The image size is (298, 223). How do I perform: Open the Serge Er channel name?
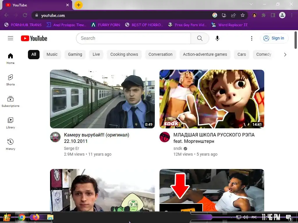[x=72, y=148]
